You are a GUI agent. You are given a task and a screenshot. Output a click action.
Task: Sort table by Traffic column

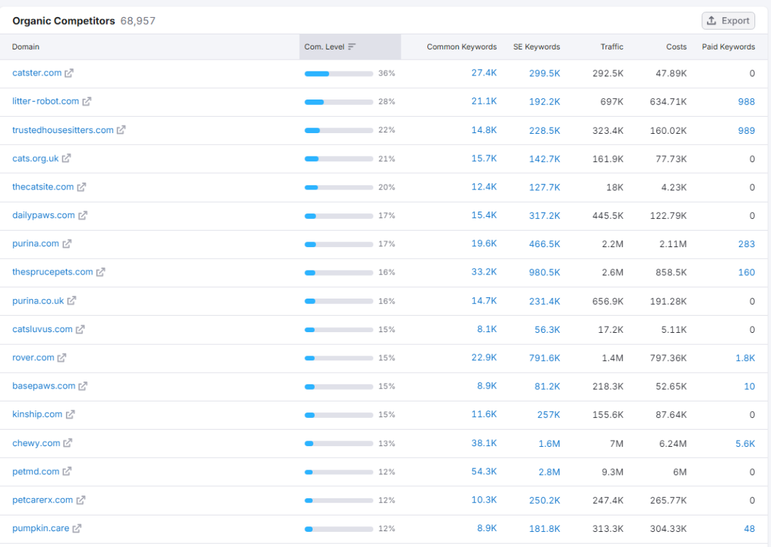click(x=612, y=47)
